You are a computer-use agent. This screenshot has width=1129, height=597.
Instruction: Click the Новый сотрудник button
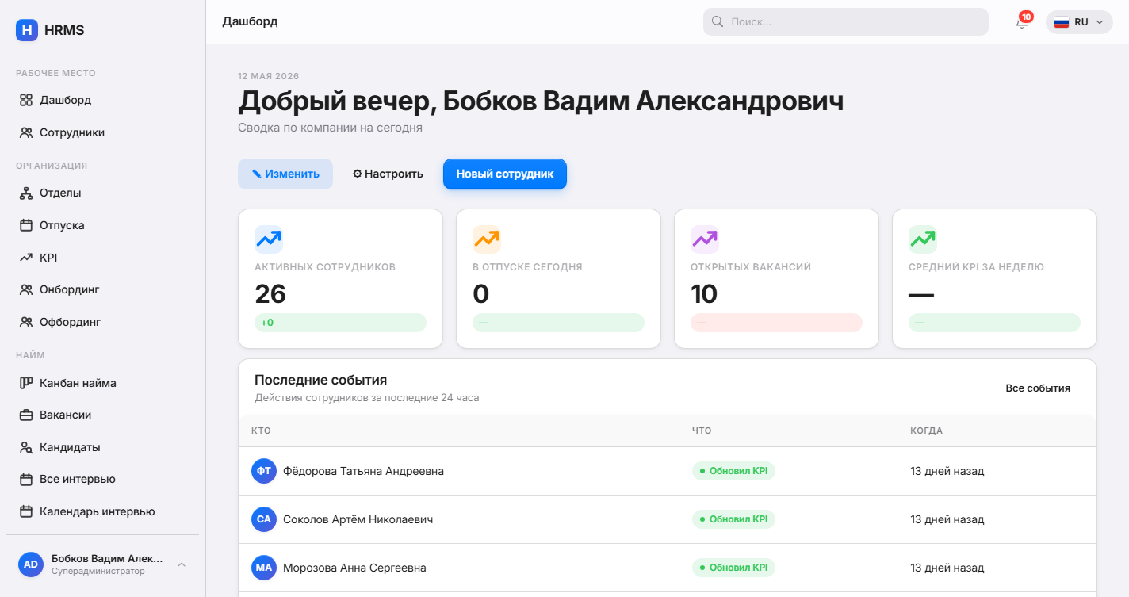pos(505,174)
